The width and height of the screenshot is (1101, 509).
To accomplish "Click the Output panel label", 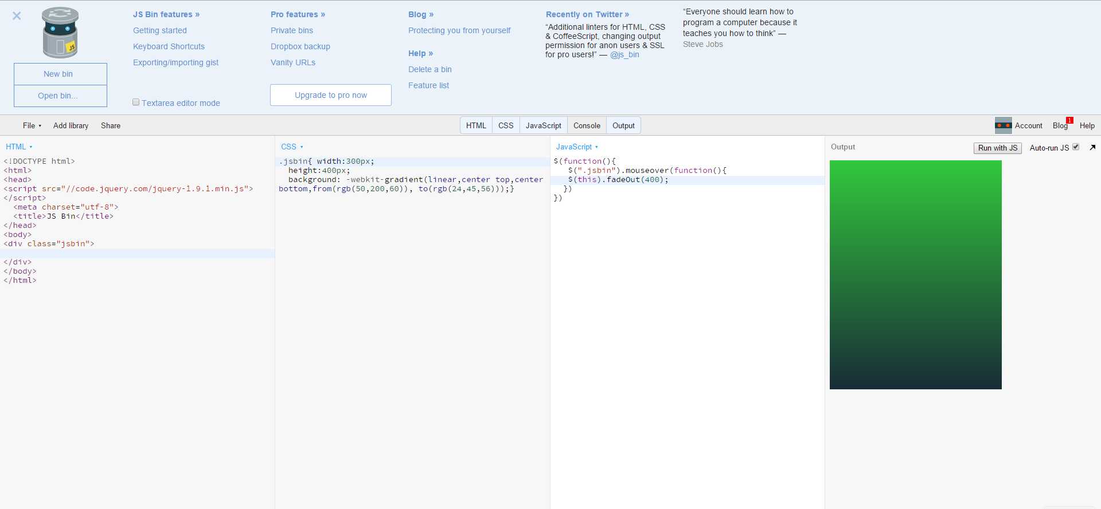I will tap(842, 147).
